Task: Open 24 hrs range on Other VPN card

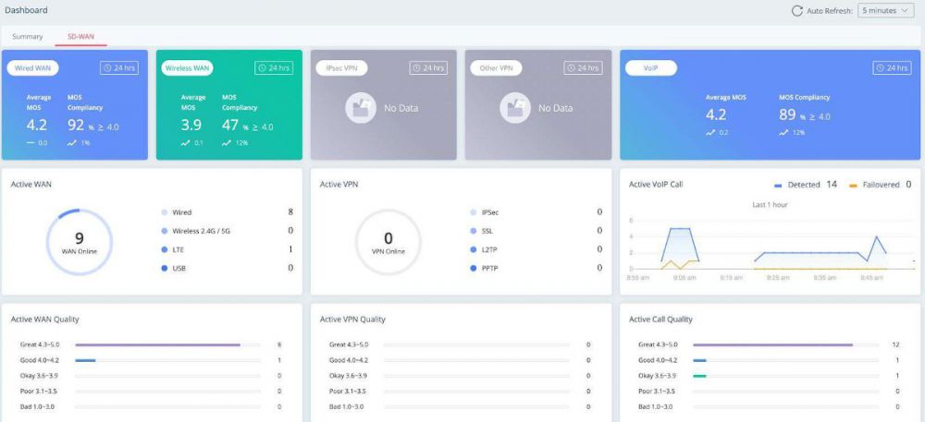Action: click(x=583, y=67)
